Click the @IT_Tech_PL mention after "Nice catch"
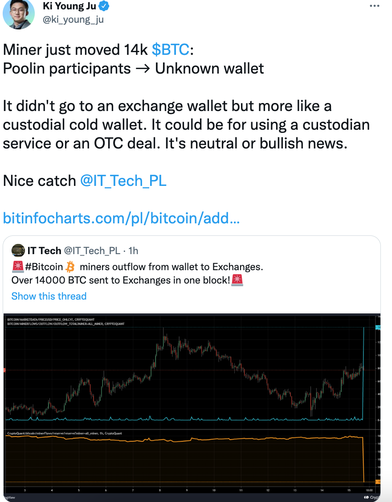 pyautogui.click(x=123, y=180)
